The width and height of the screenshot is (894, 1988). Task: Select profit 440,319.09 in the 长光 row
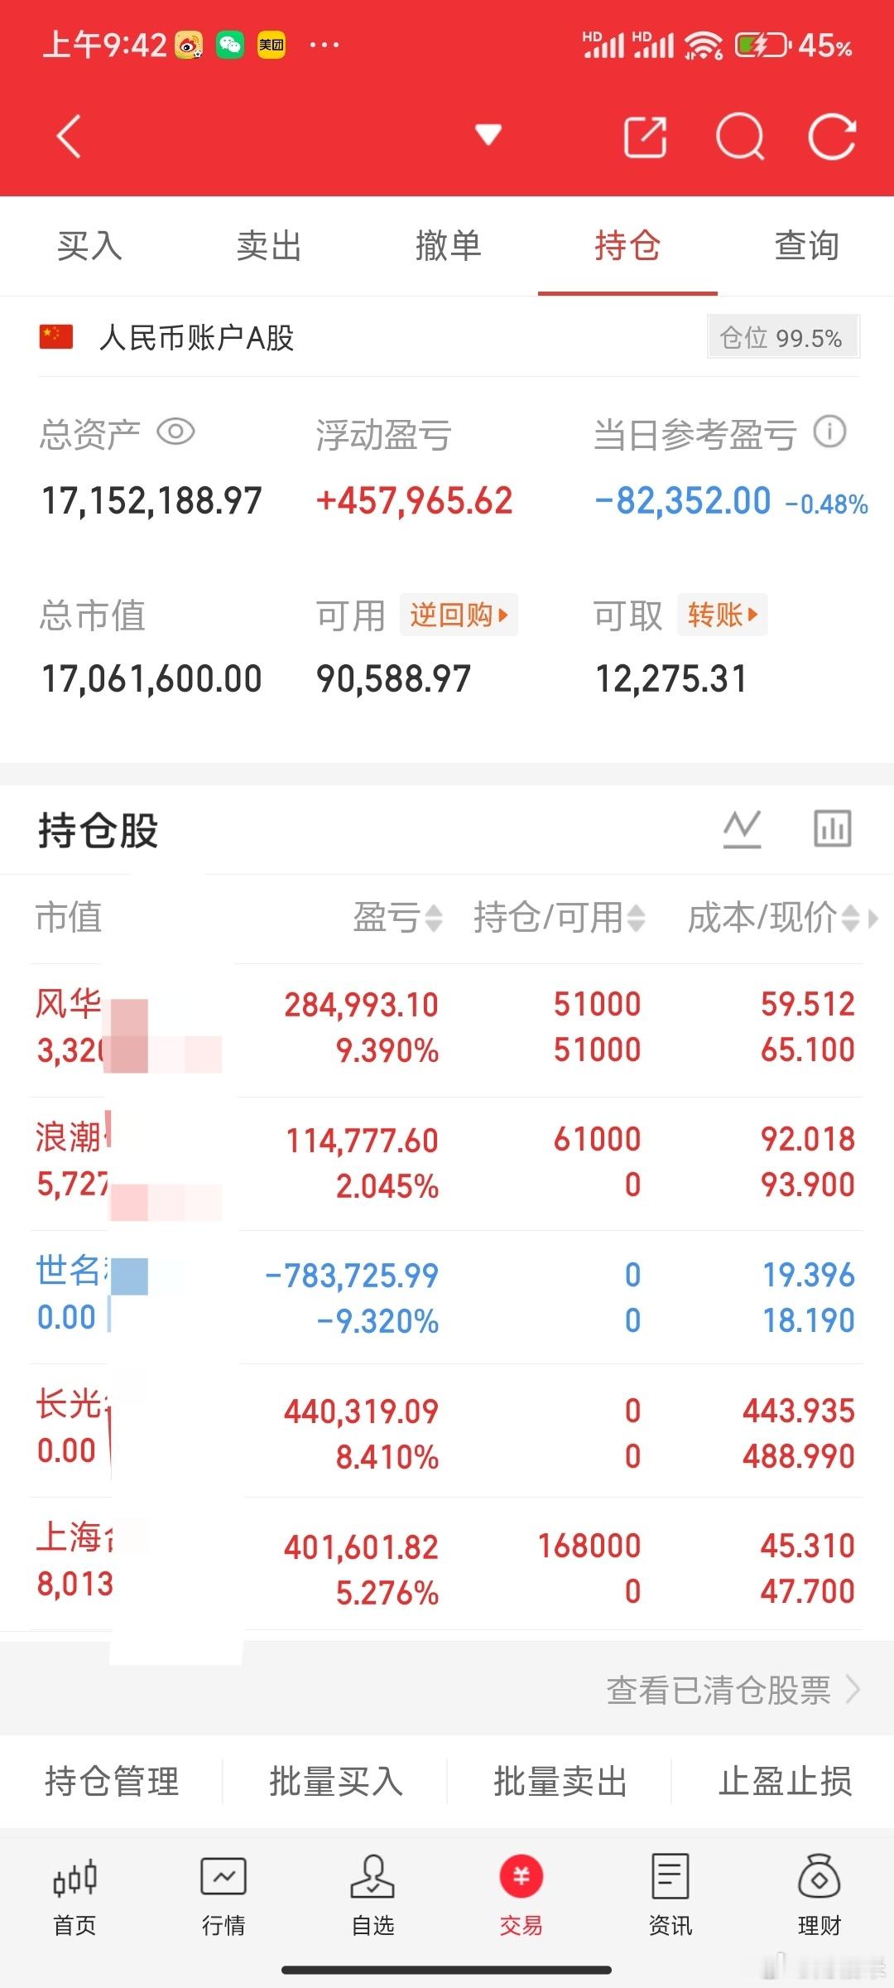point(361,1411)
